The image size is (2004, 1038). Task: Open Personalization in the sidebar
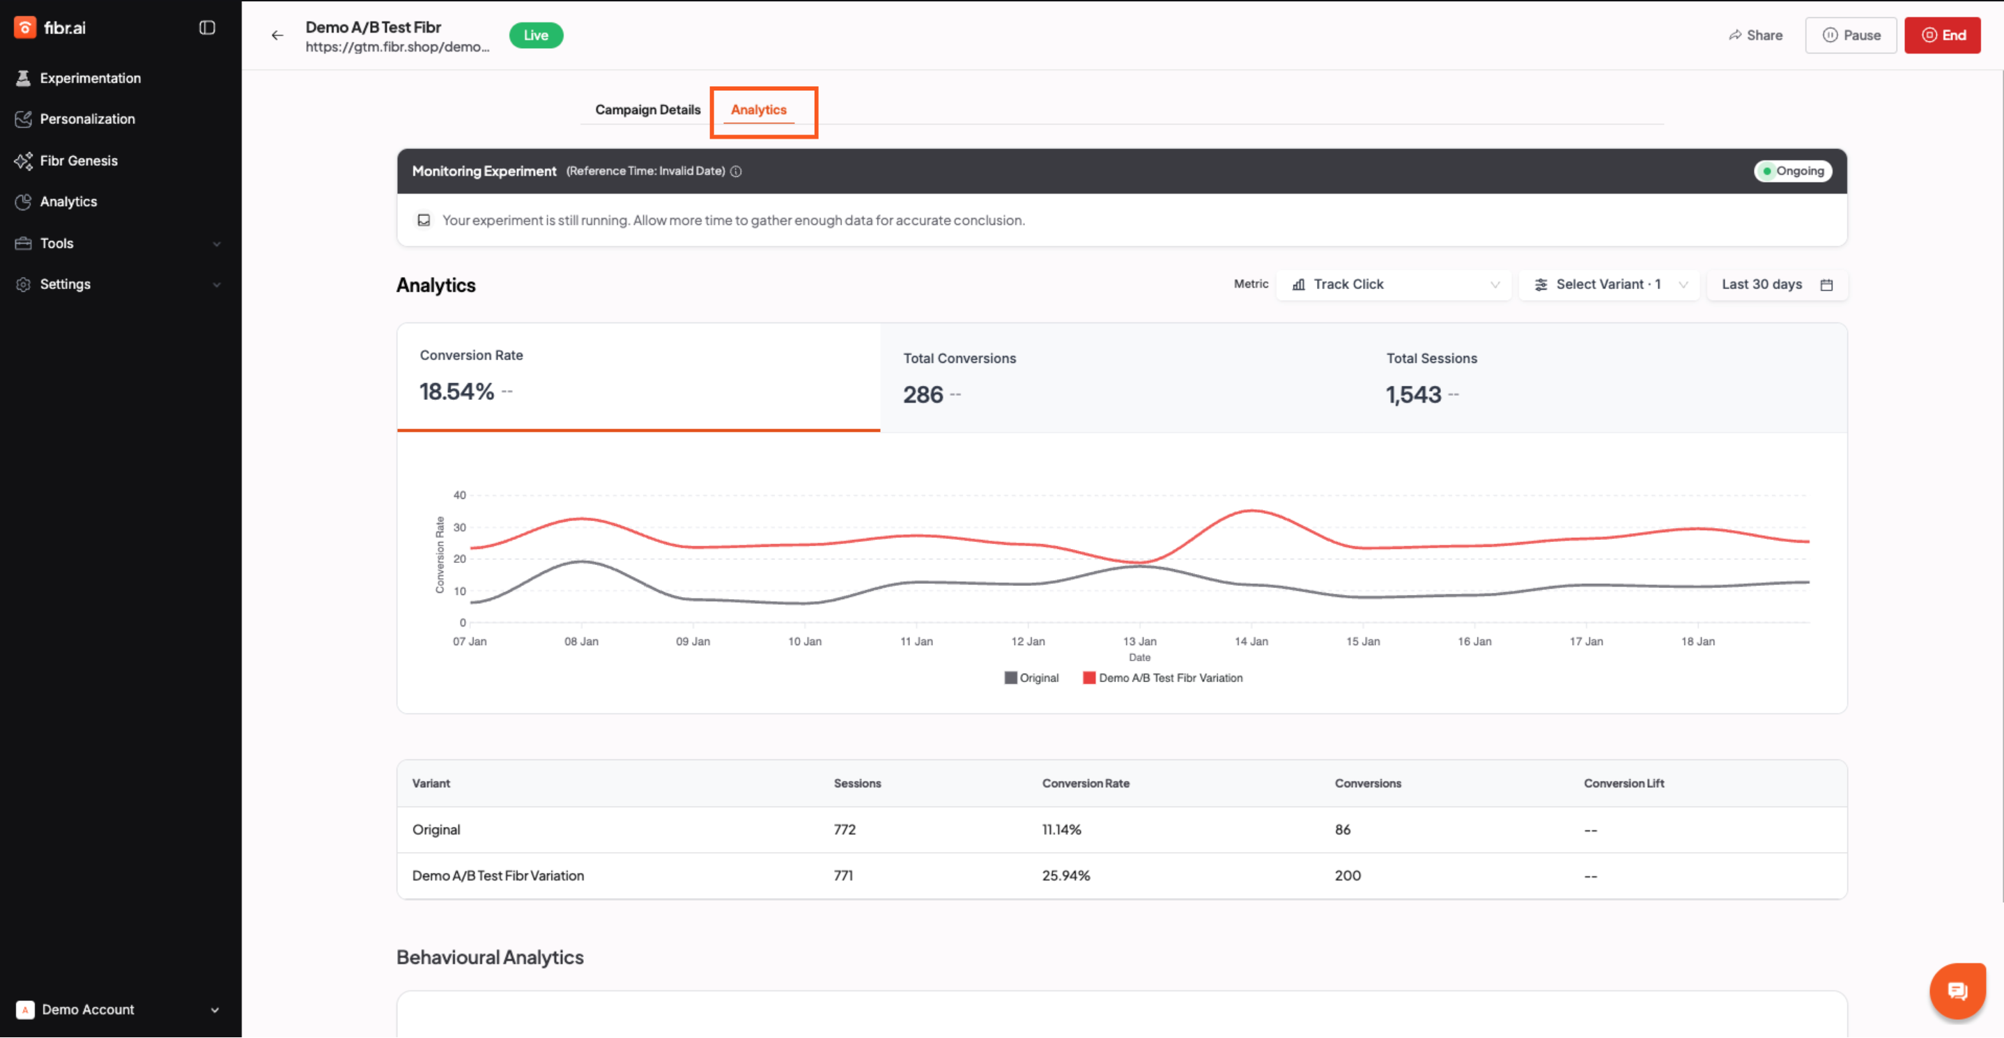87,119
